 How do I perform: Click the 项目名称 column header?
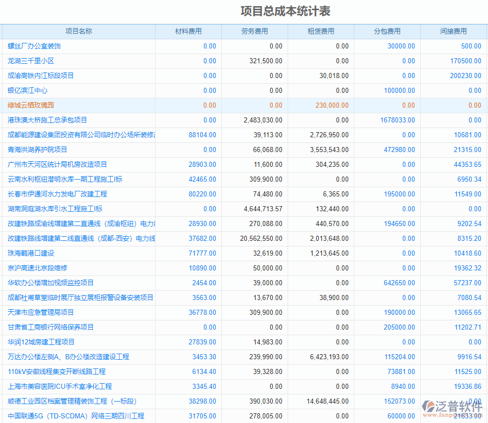point(79,31)
